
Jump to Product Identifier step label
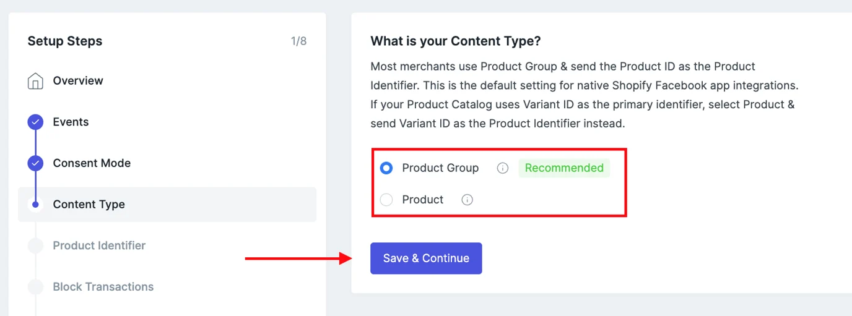[99, 246]
